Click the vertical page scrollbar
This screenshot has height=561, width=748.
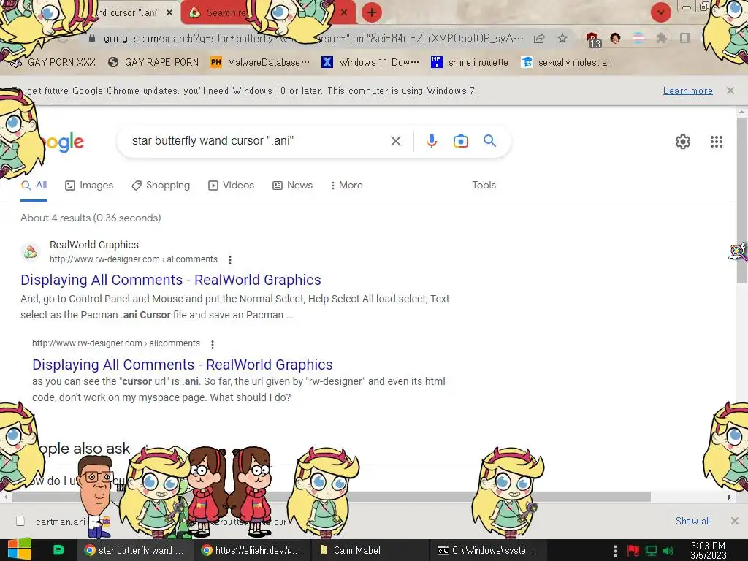point(741,200)
